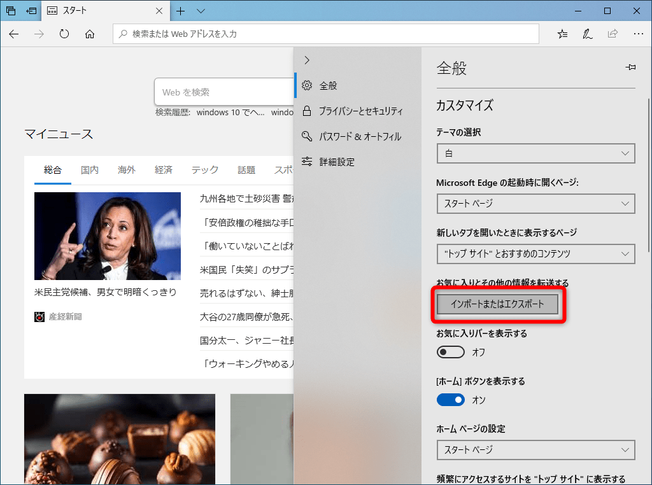Click the Add notes pen icon
The image size is (652, 485).
point(587,34)
